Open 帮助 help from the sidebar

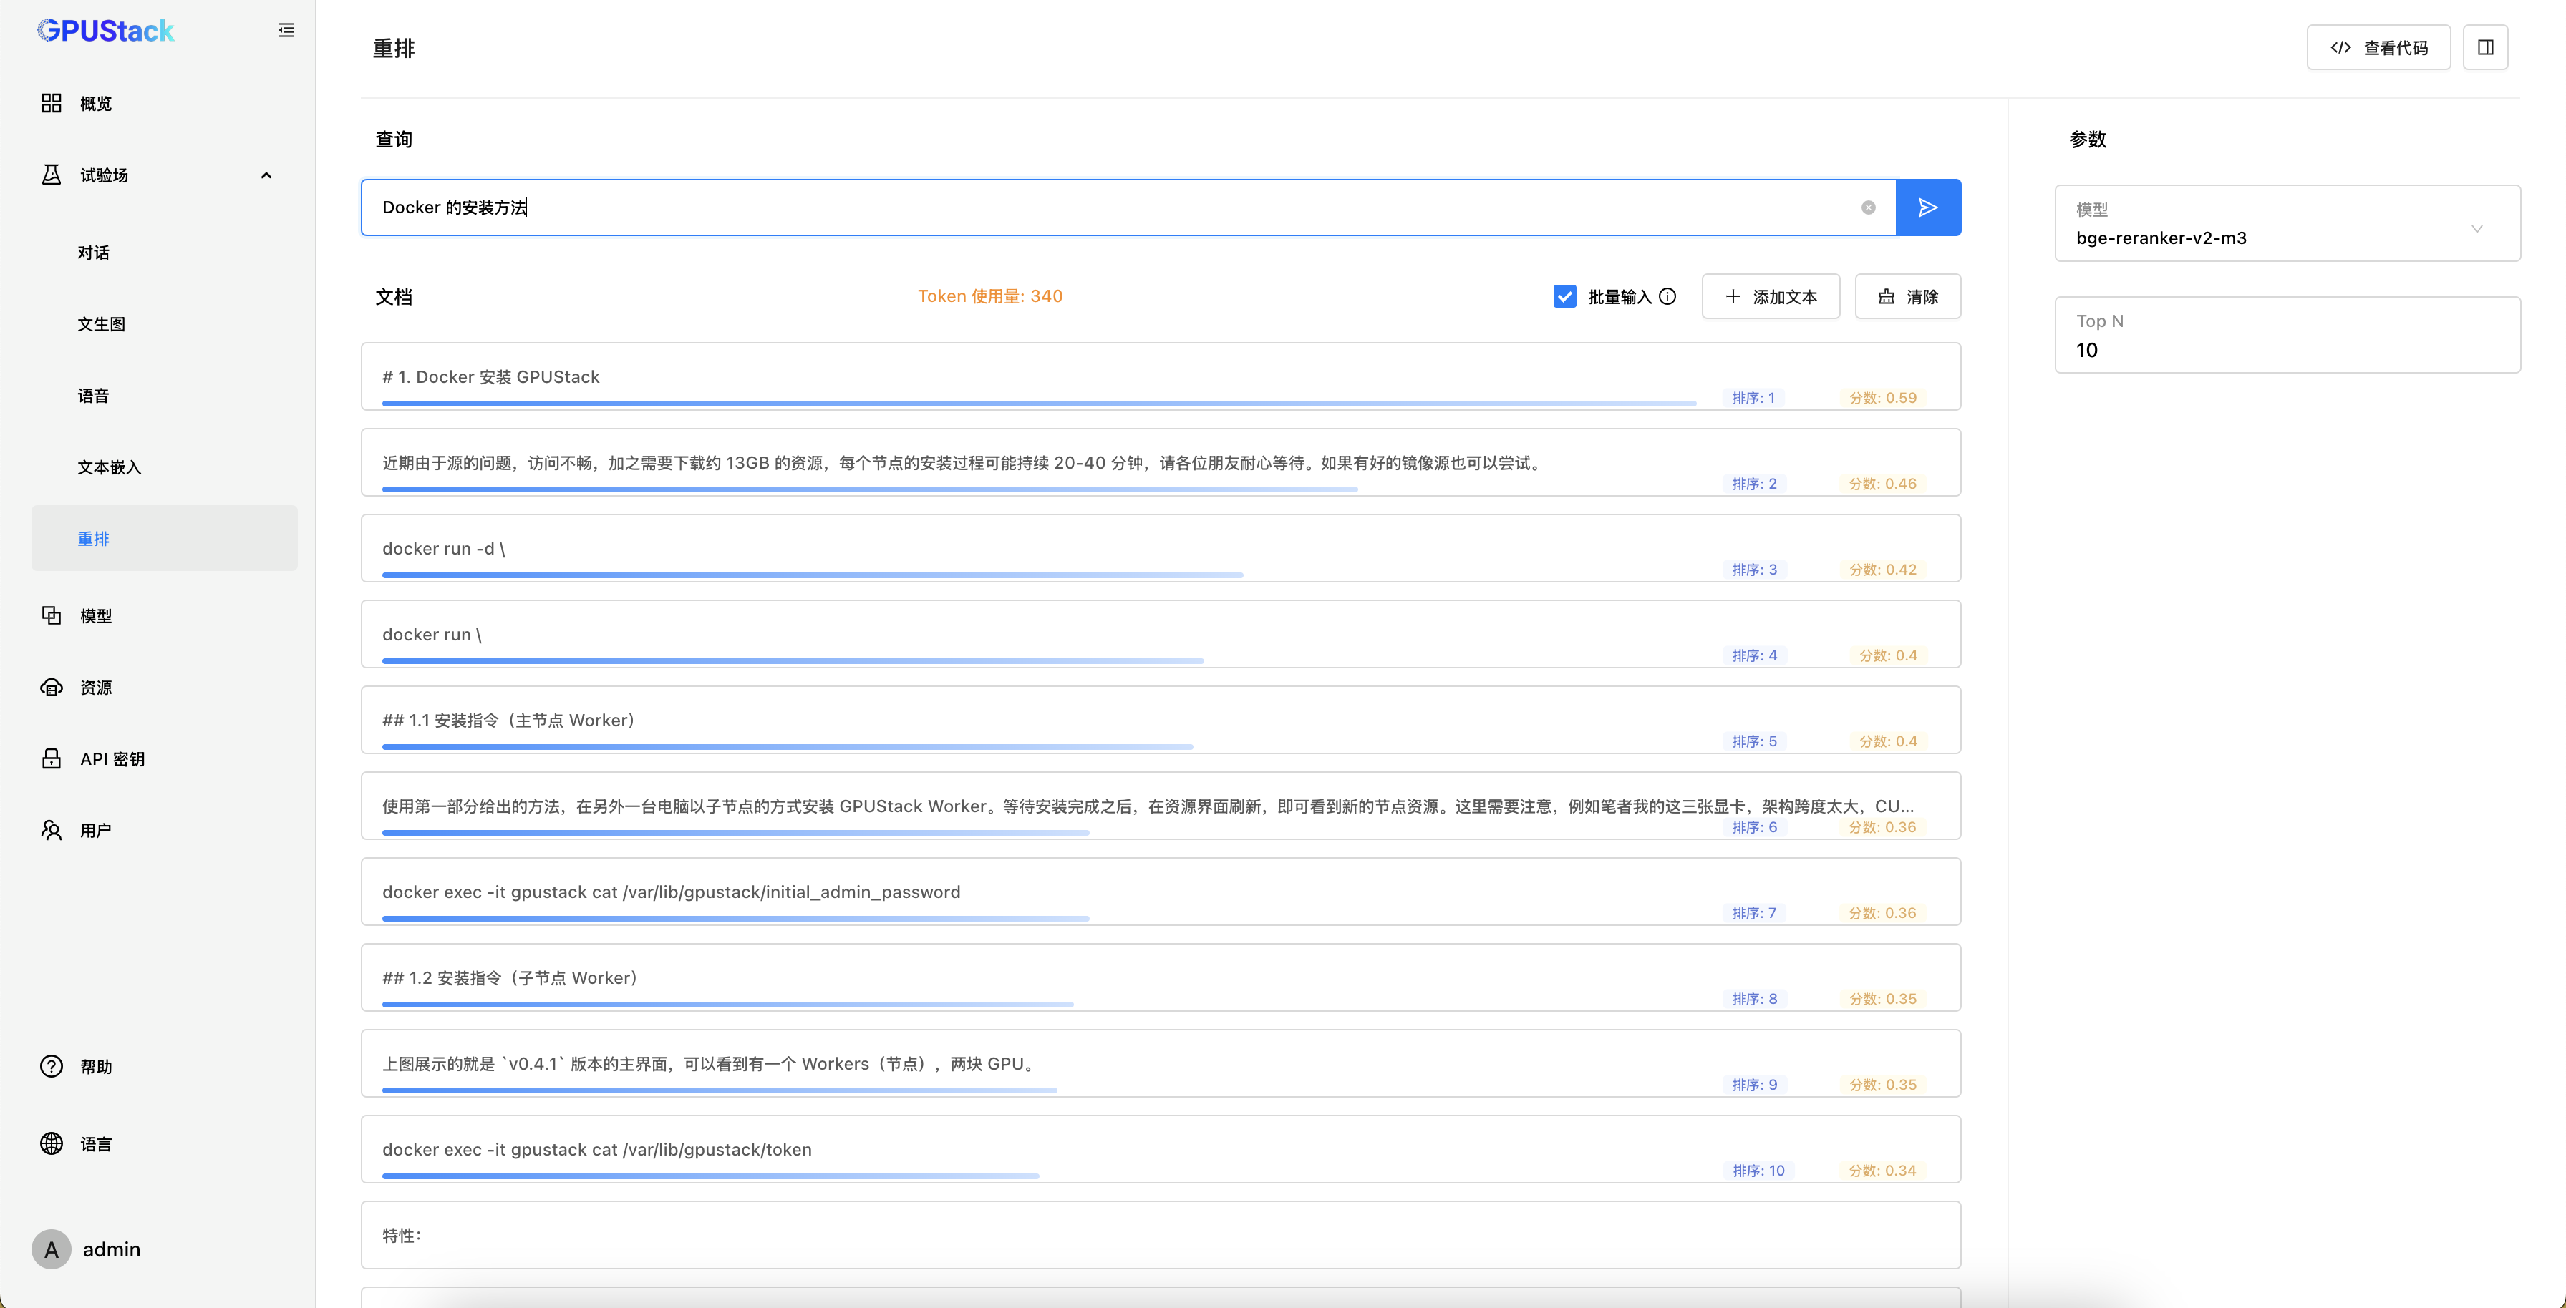coord(96,1066)
